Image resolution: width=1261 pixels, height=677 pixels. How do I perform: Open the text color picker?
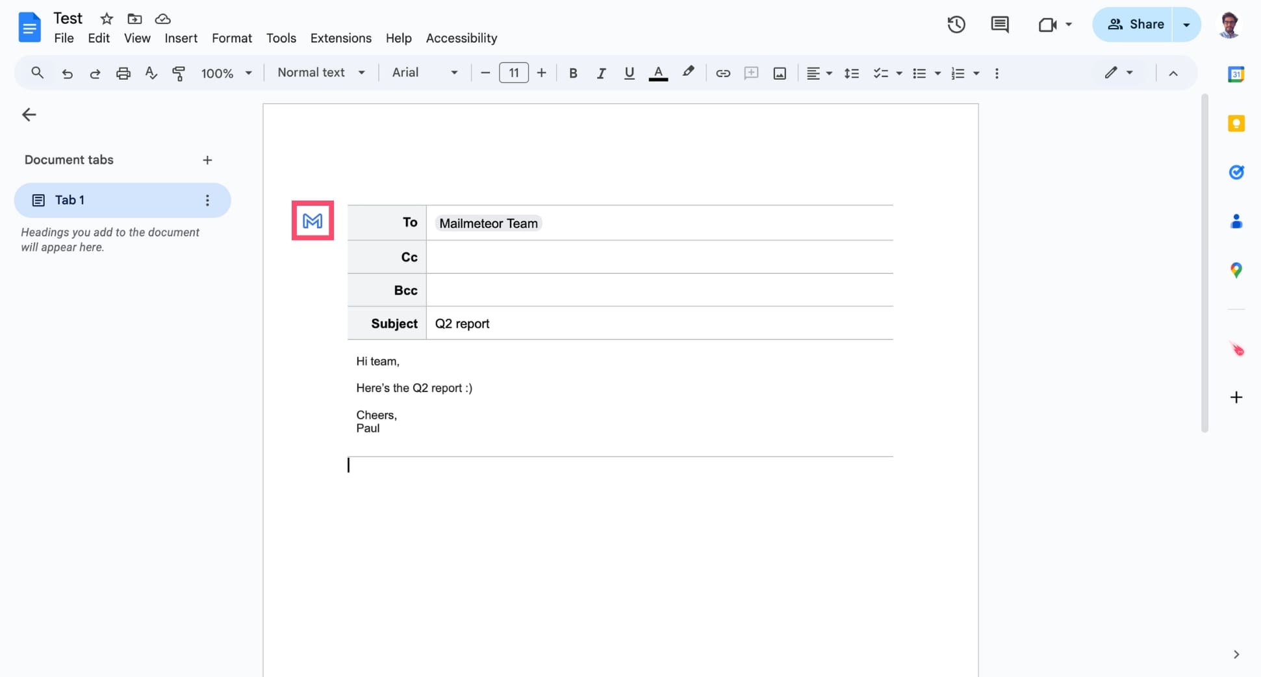coord(658,73)
